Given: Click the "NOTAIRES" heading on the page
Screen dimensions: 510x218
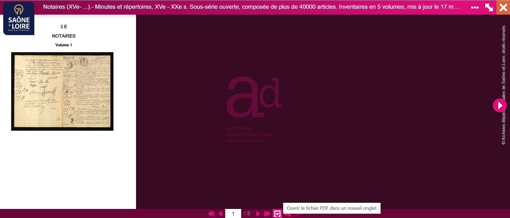Looking at the screenshot, I should 64,36.
